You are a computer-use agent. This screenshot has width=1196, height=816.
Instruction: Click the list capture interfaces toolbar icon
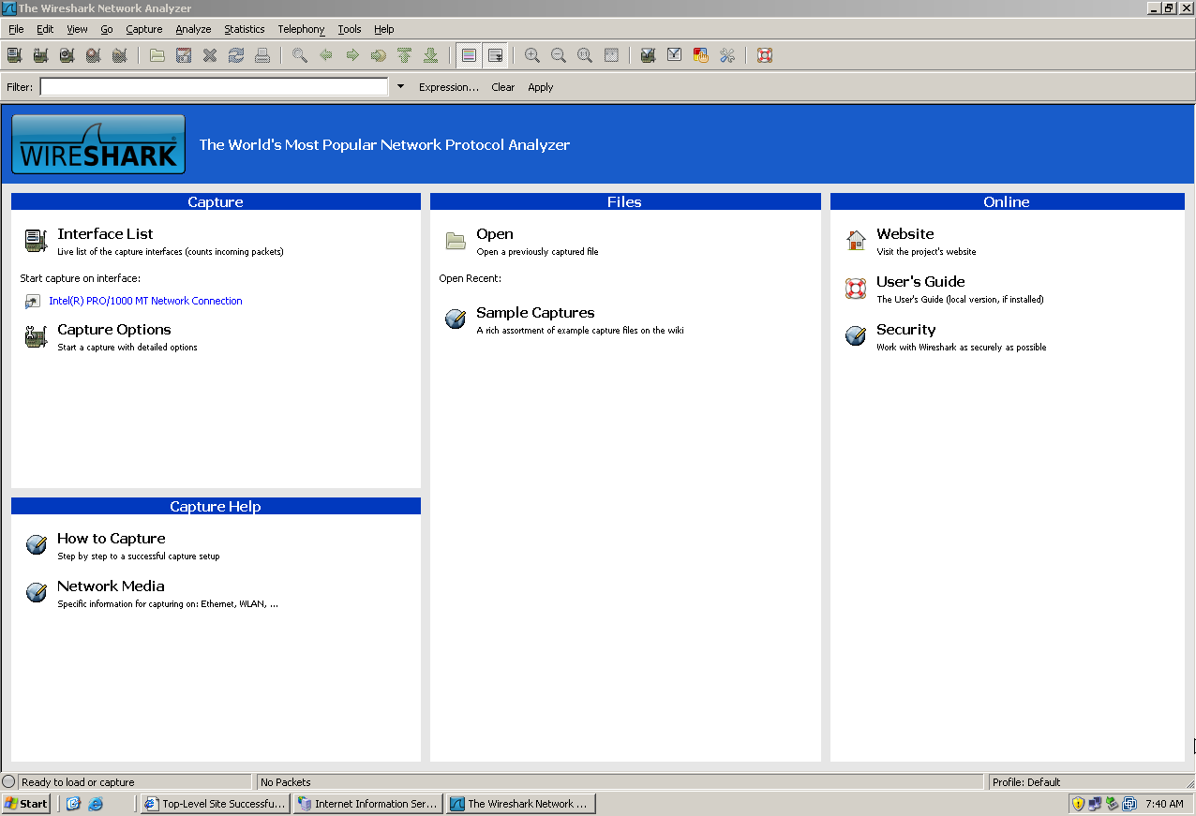(x=14, y=55)
